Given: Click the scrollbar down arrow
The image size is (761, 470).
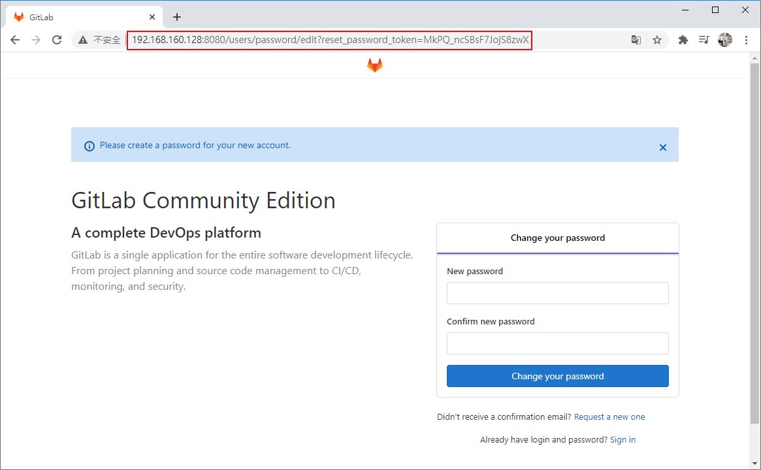Looking at the screenshot, I should tap(754, 463).
